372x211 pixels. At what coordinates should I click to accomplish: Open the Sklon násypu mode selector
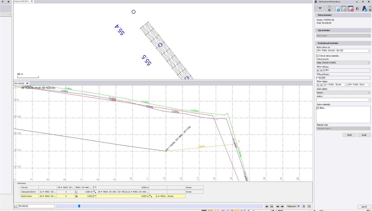(319, 84)
